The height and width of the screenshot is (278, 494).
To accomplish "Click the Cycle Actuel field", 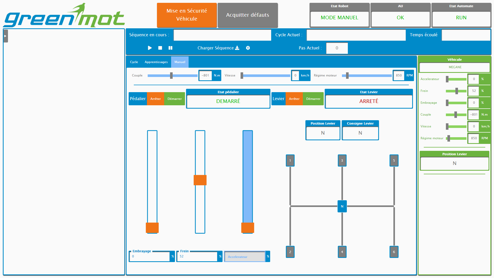I will pos(356,35).
